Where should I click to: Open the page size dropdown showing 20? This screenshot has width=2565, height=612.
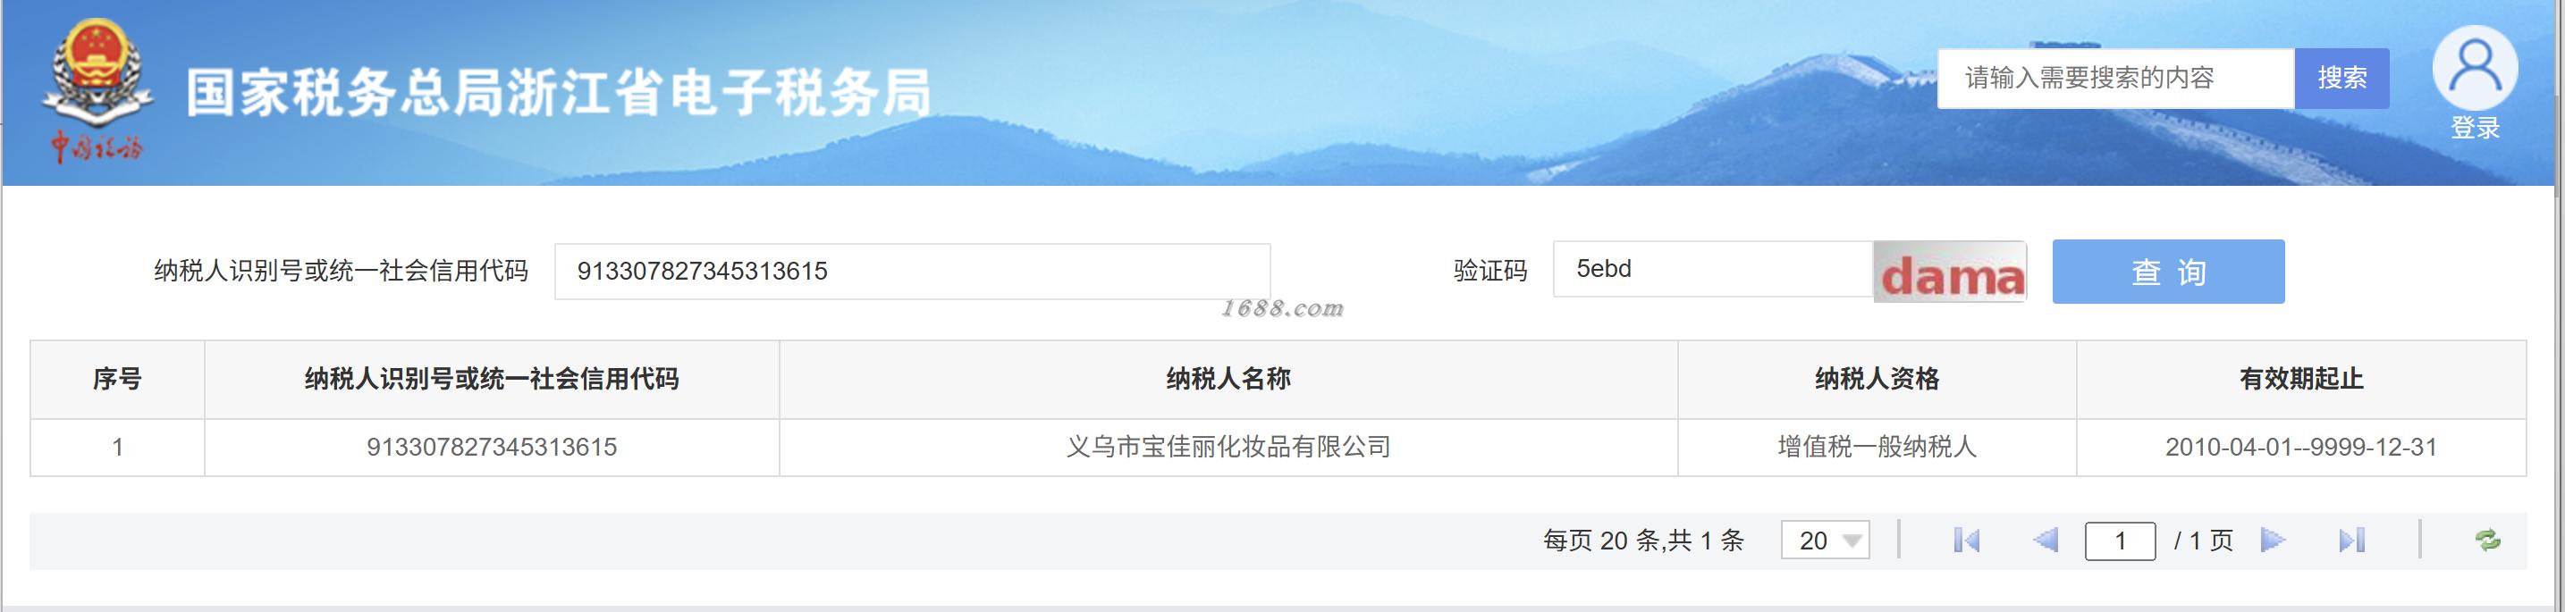pos(1824,541)
